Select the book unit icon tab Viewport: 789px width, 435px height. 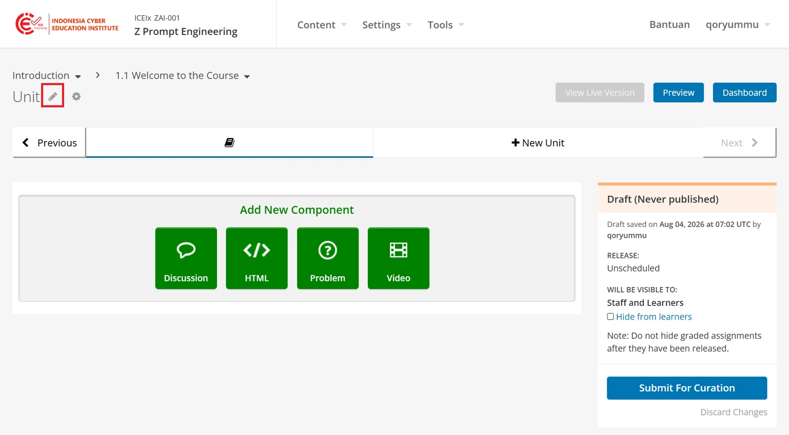229,143
